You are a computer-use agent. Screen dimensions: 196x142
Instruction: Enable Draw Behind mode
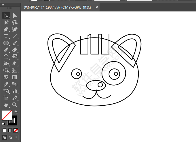pos(10,137)
